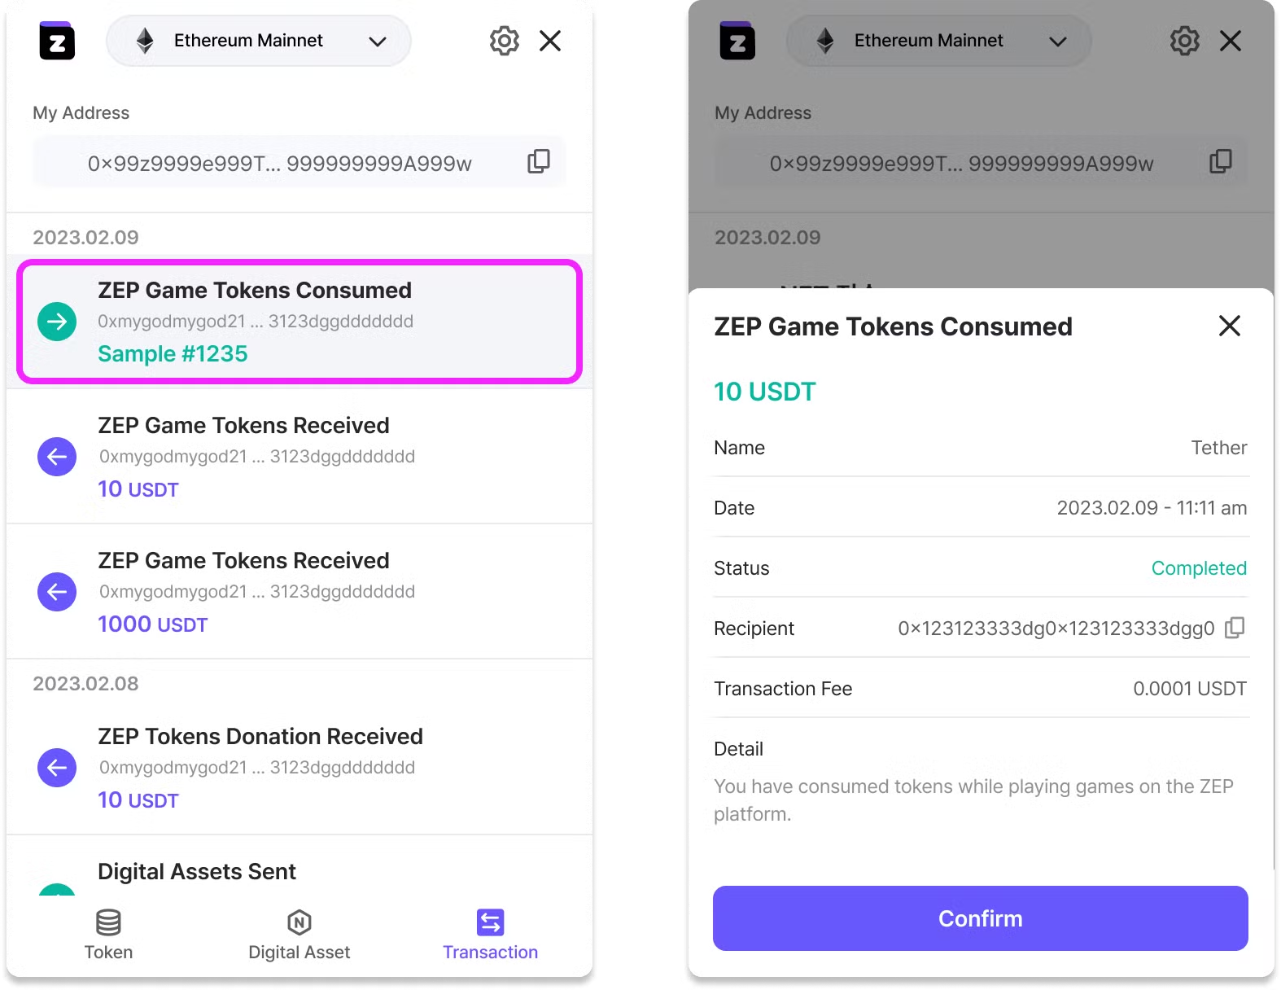The image size is (1281, 990).
Task: Click the dropdown chevron in right panel header
Action: pyautogui.click(x=1057, y=42)
